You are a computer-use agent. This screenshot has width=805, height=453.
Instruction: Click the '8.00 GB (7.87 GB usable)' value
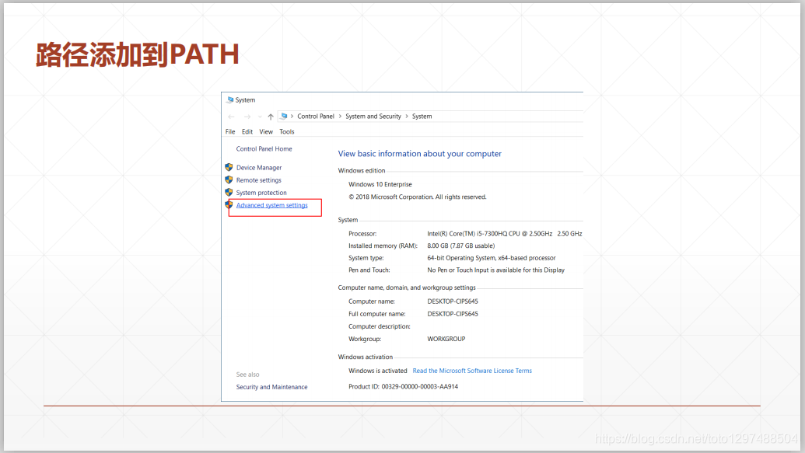(461, 246)
